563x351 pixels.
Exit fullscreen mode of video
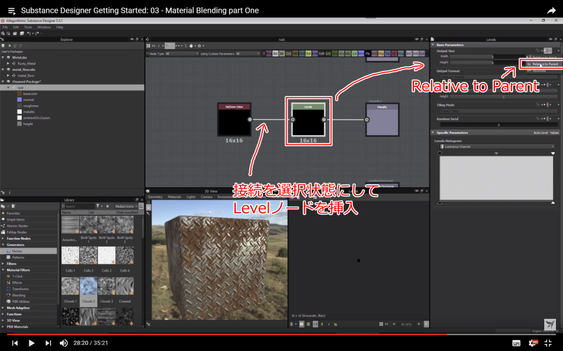point(548,343)
